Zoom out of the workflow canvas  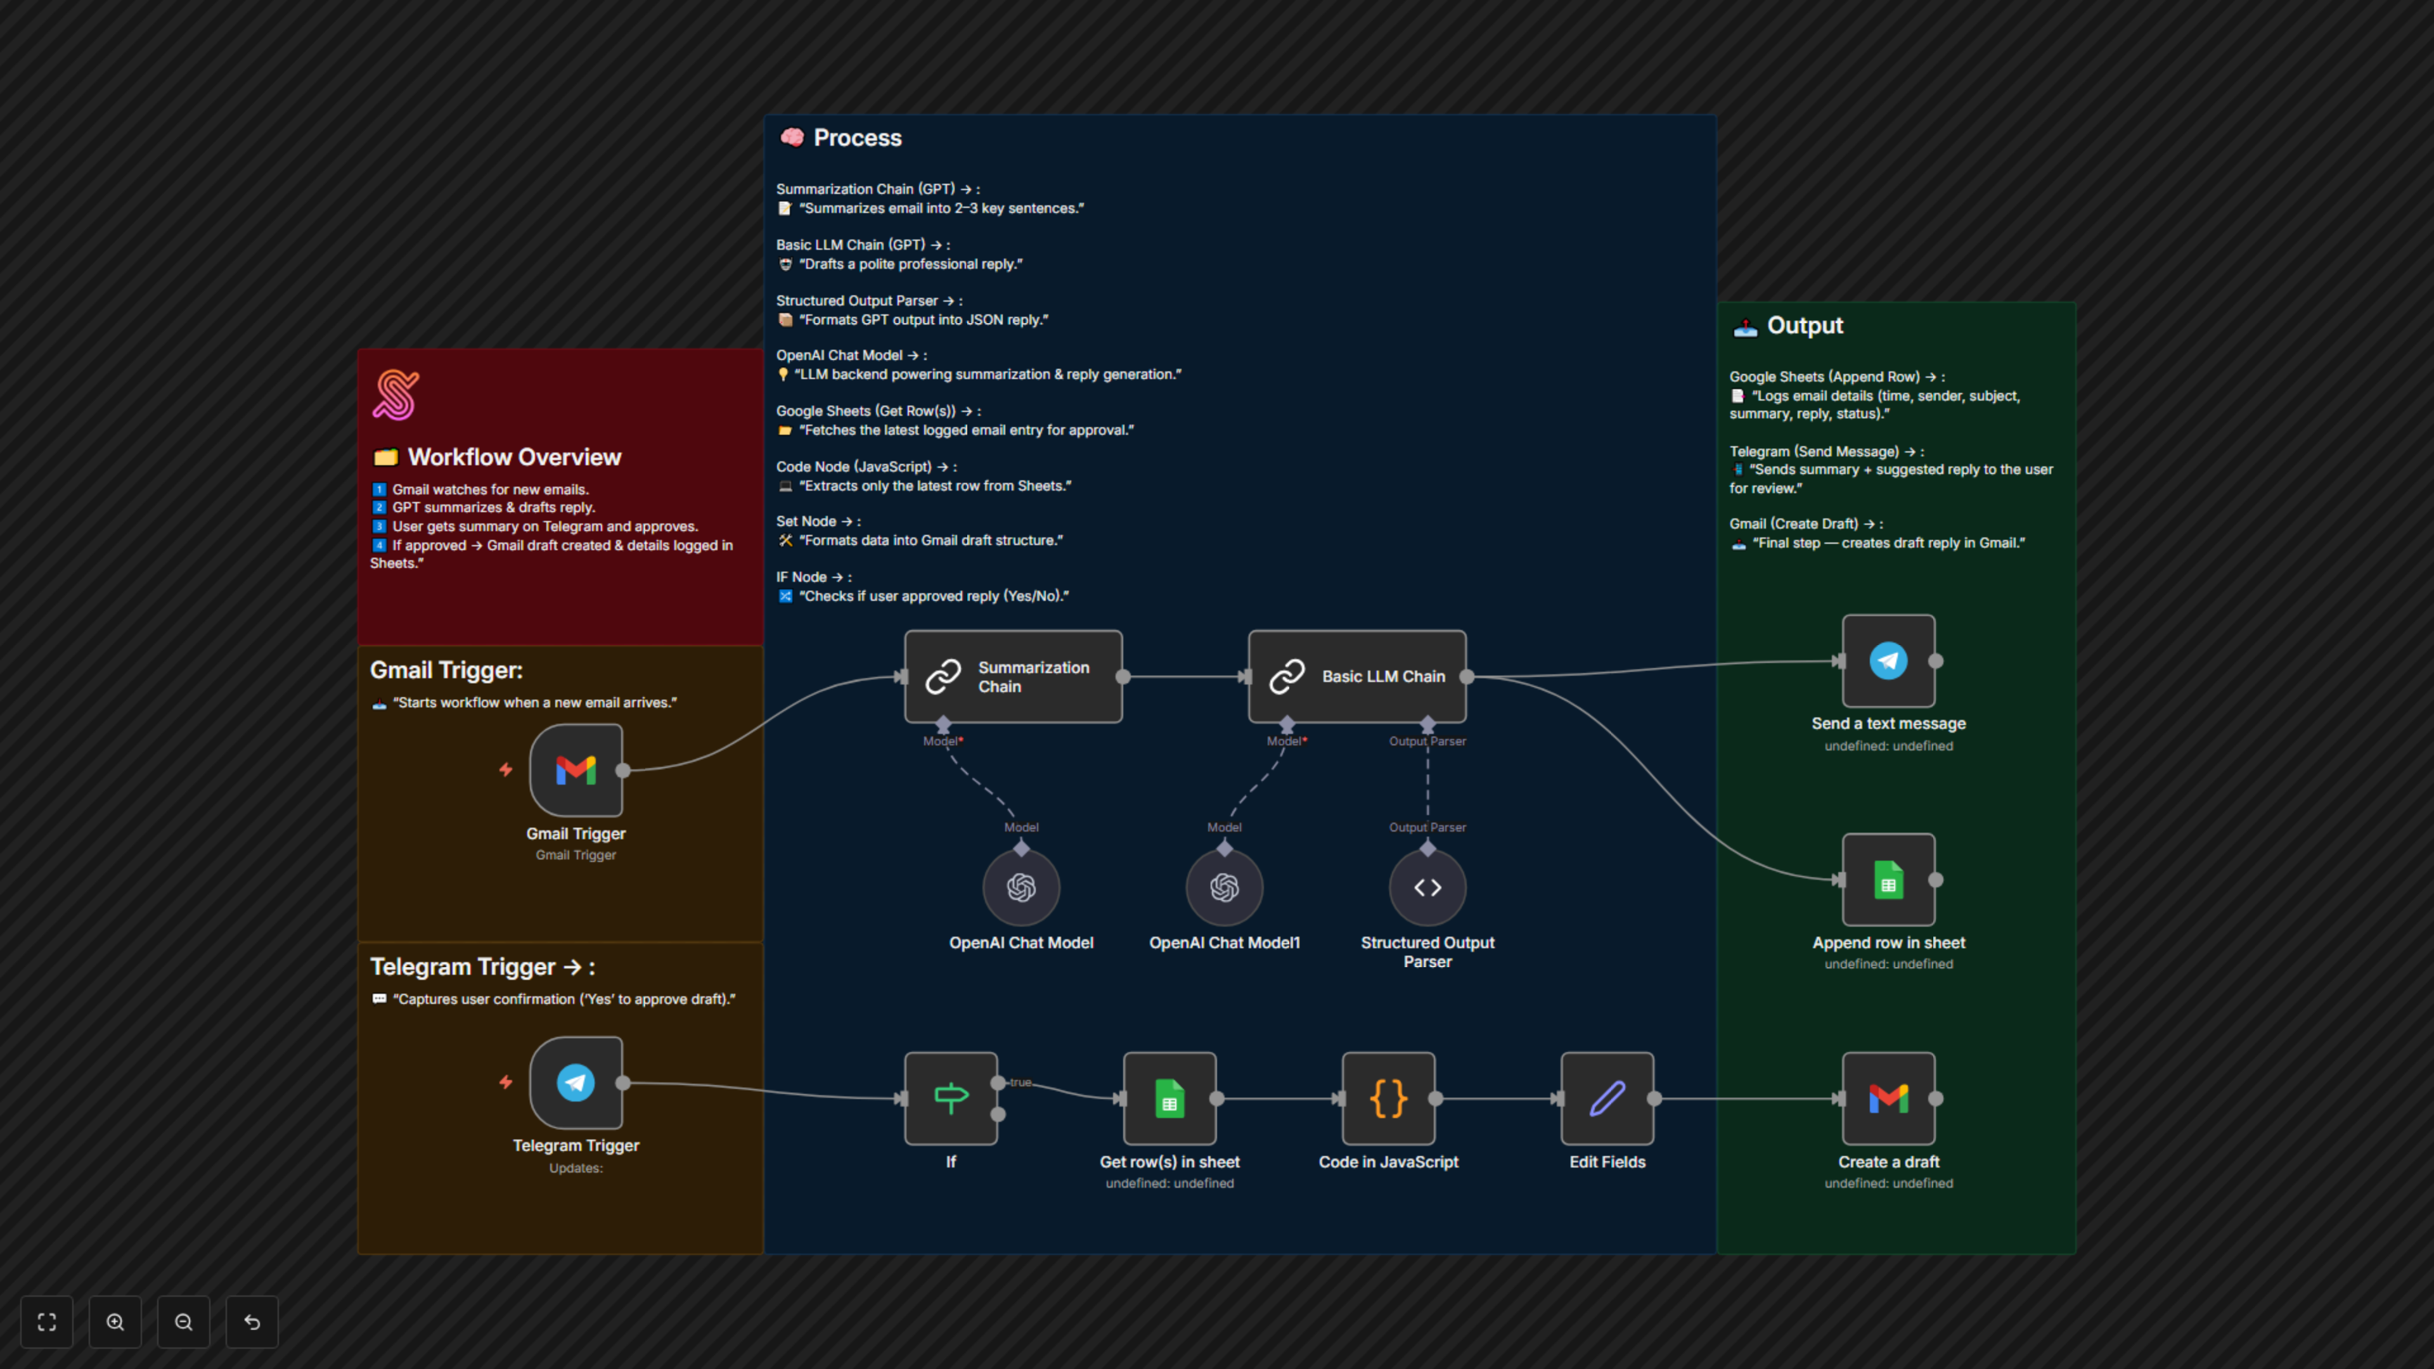[x=183, y=1321]
